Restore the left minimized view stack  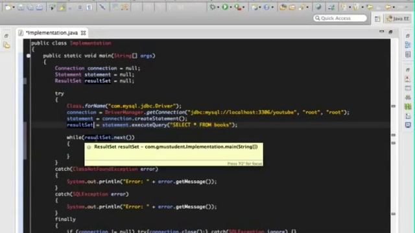[x=6, y=36]
